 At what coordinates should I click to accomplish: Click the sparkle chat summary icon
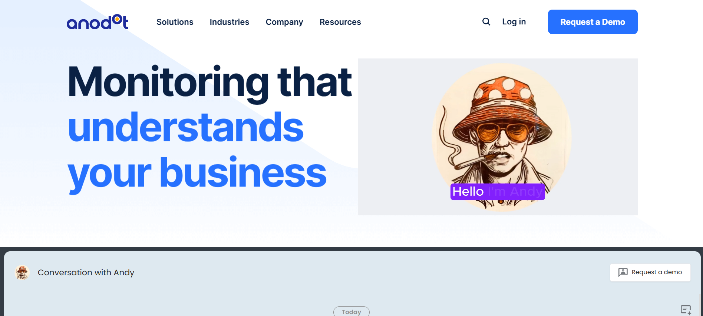(686, 310)
